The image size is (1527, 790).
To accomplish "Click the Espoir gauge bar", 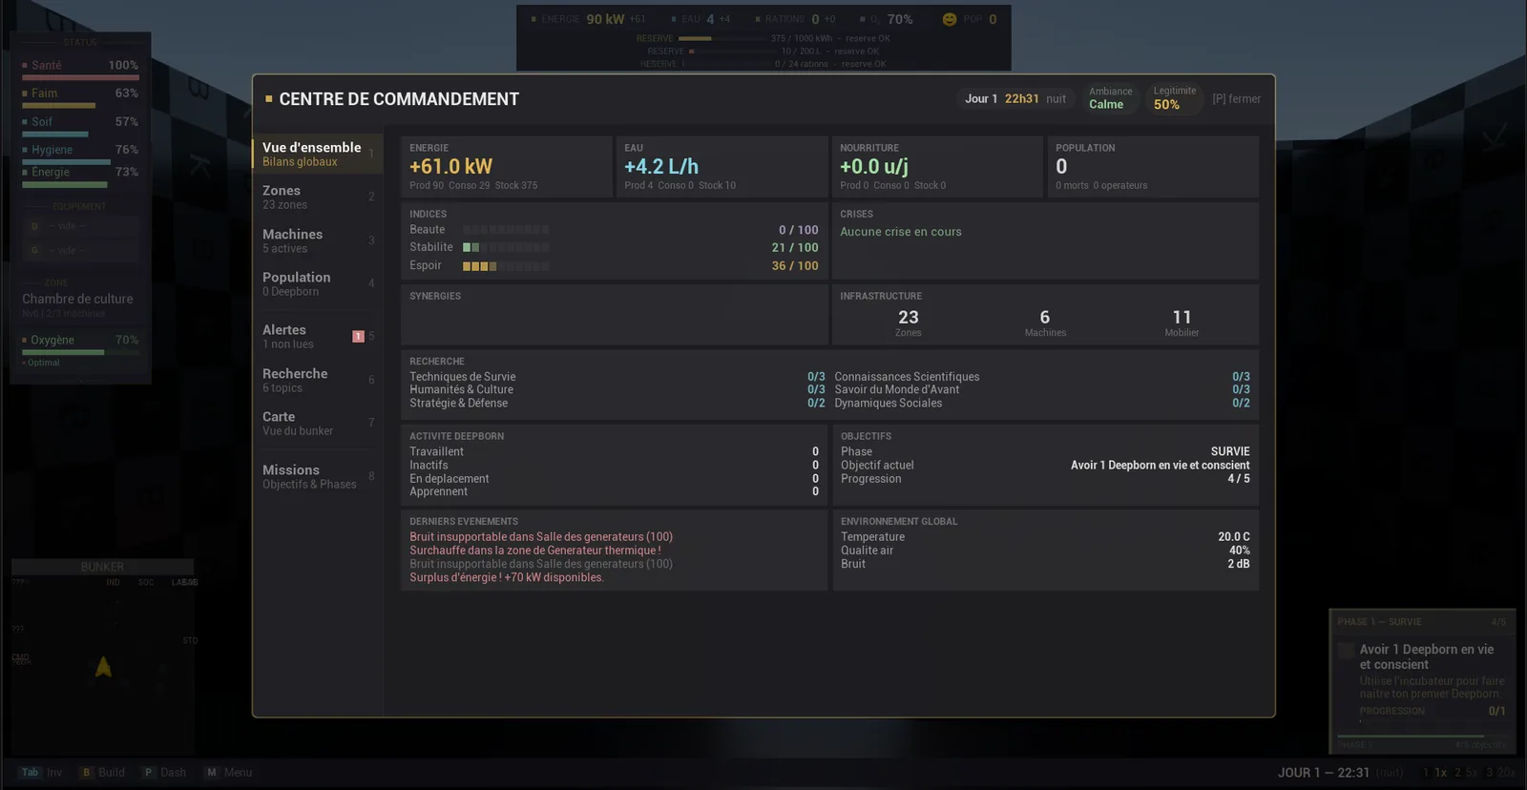I will 506,266.
